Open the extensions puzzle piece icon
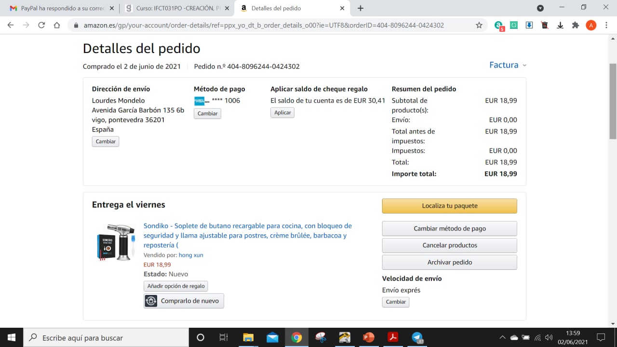 [x=575, y=25]
